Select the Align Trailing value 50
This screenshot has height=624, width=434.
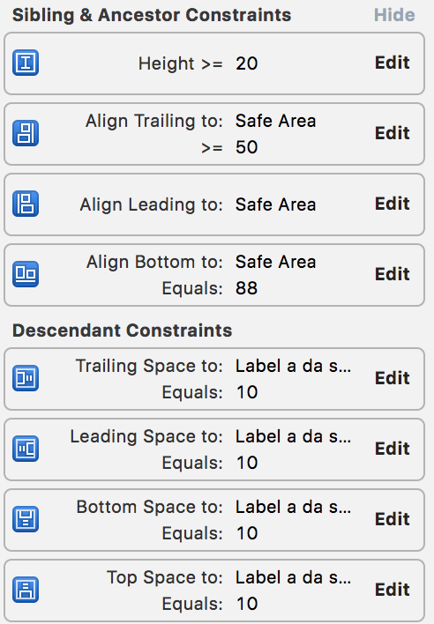tap(246, 147)
